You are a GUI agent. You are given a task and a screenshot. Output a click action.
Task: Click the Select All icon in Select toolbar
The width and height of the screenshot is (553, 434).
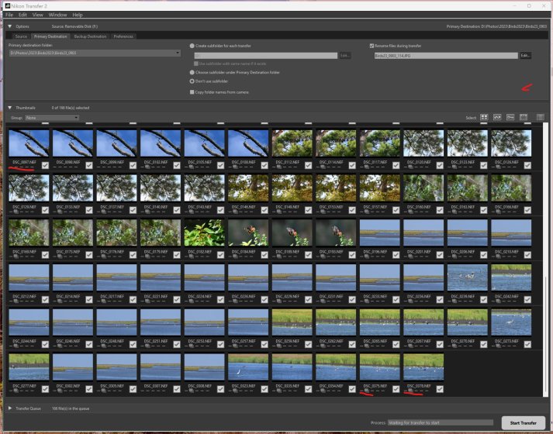[484, 117]
